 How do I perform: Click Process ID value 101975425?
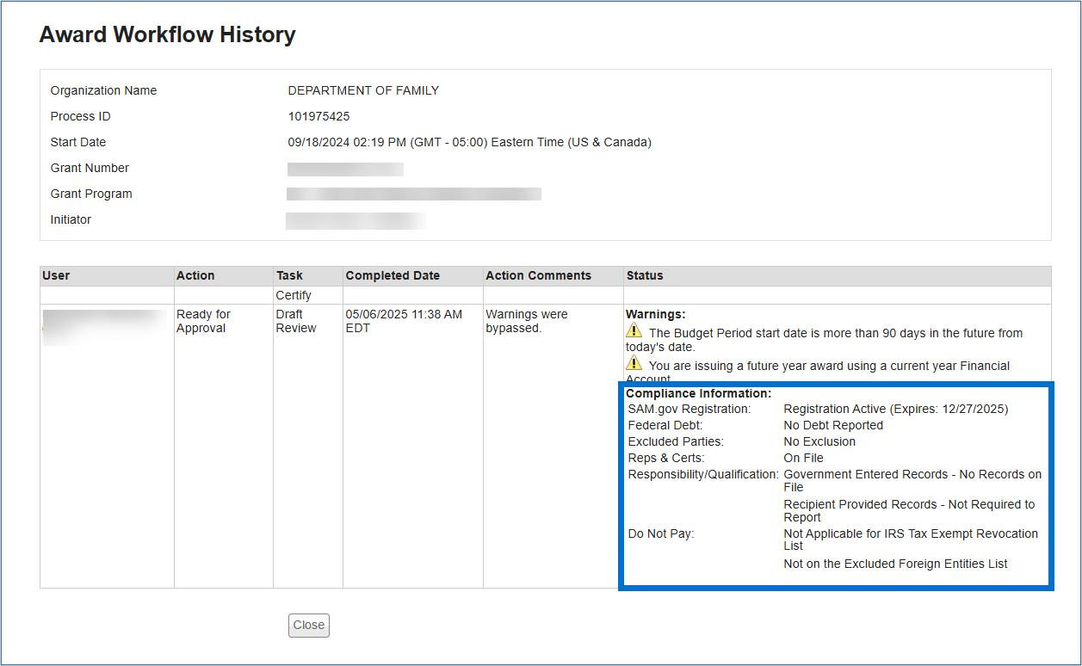(x=318, y=117)
